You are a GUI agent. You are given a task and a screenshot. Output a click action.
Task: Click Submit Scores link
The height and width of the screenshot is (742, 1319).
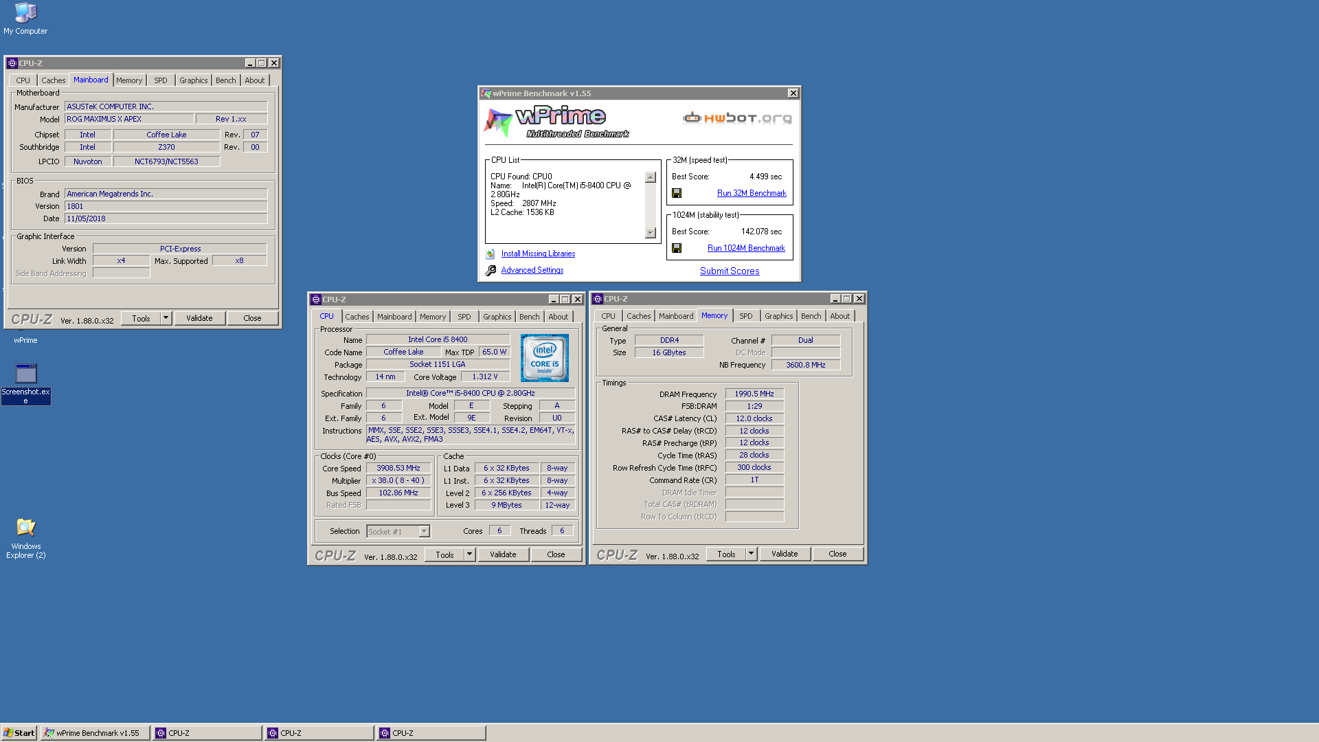730,271
